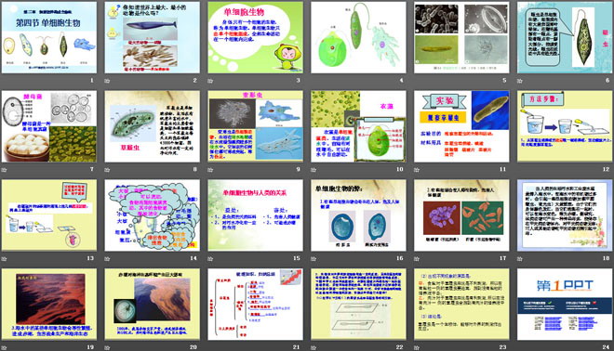Click the animation star under slide 23
The image size is (614, 351).
tap(417, 347)
